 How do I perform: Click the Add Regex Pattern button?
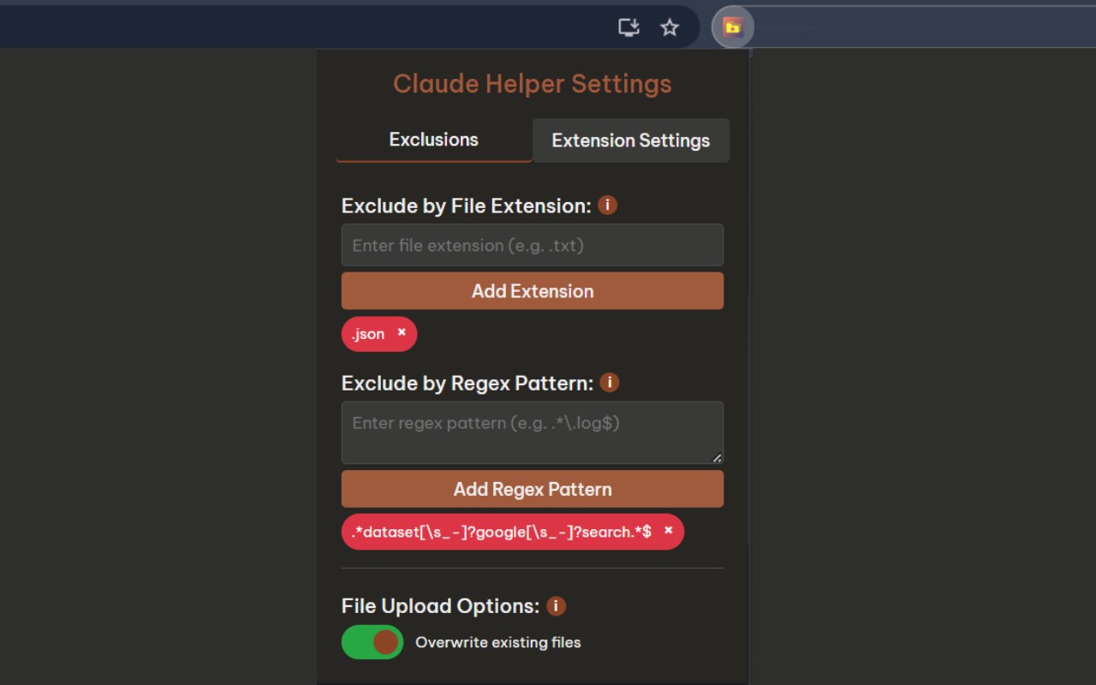(533, 489)
